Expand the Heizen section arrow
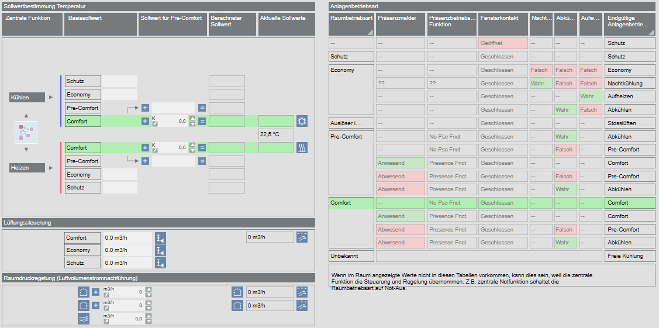The height and width of the screenshot is (328, 659). click(x=51, y=168)
